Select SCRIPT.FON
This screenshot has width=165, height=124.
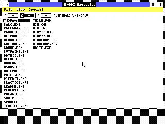(14, 98)
